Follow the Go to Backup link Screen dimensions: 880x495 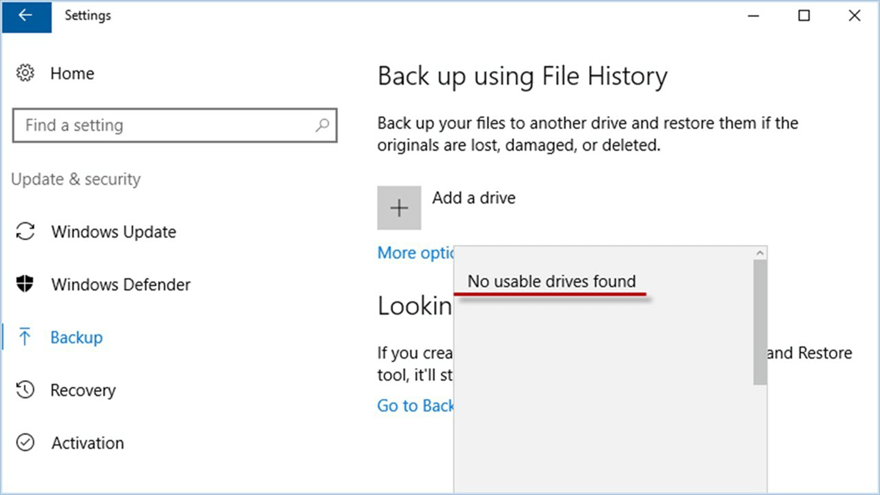(x=415, y=406)
